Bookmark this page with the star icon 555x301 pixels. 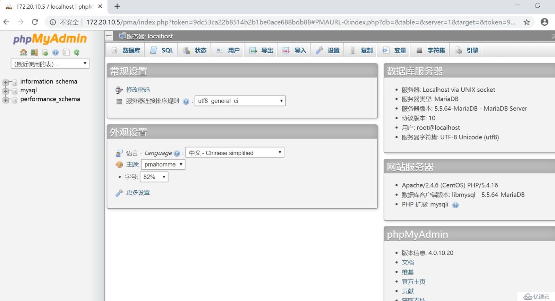coord(527,22)
